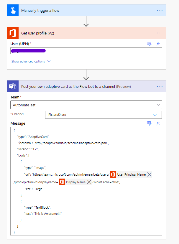179x244 pixels.
Task: Open more options for Post adaptive card step
Action: click(x=160, y=86)
